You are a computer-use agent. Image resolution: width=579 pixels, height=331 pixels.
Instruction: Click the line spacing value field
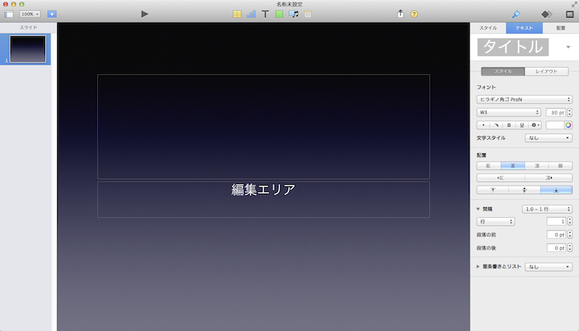click(x=556, y=222)
